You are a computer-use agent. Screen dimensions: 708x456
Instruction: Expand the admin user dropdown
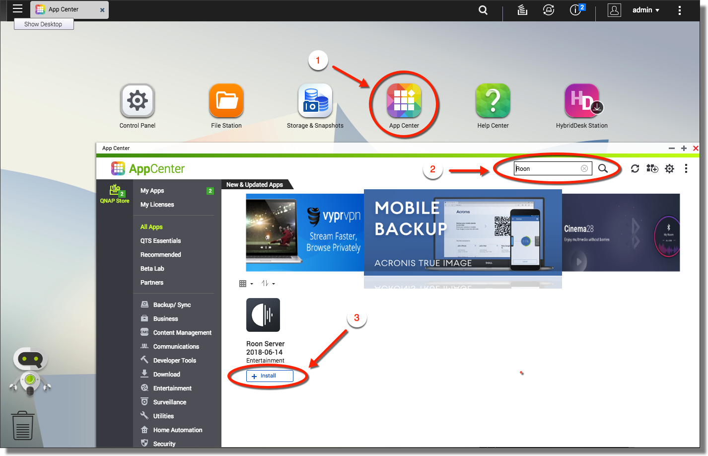645,10
